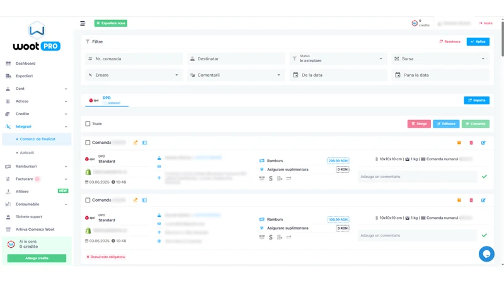Viewport: 504px width, 283px height.
Task: Delete the 298.99 RON order via trash icon
Action: point(471,143)
